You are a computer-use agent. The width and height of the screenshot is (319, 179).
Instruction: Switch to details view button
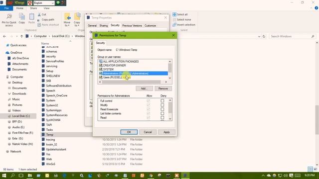tap(310, 169)
